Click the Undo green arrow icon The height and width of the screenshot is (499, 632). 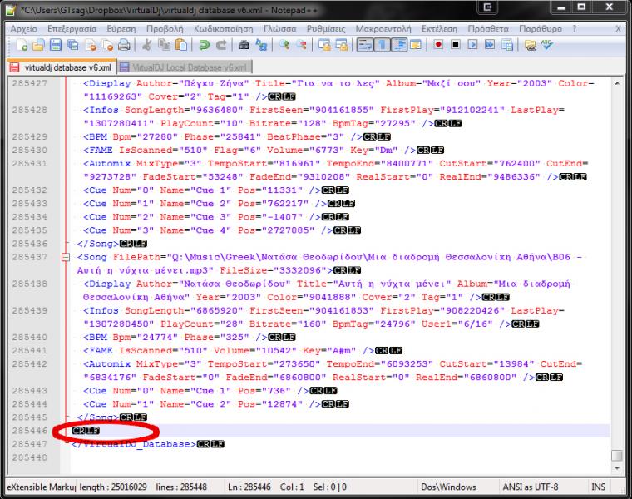[204, 45]
